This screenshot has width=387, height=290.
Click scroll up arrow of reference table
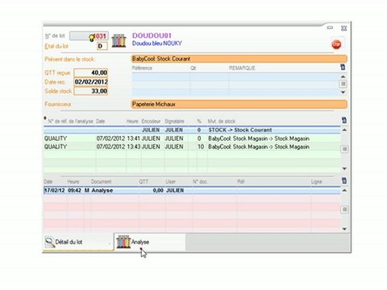(x=343, y=77)
